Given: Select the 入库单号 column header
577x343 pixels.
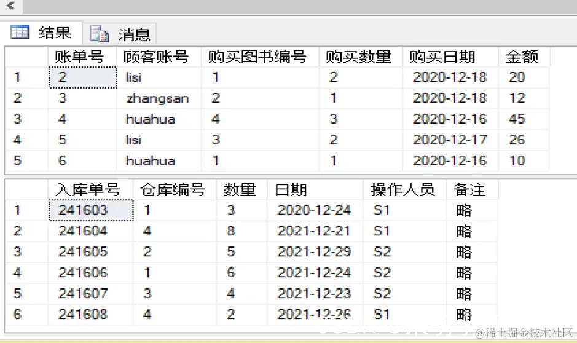Looking at the screenshot, I should 90,190.
